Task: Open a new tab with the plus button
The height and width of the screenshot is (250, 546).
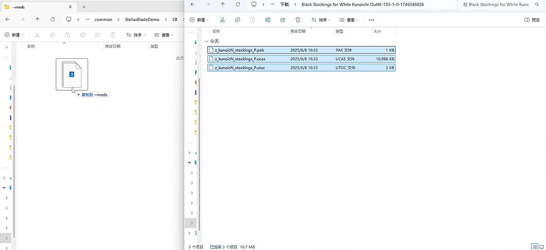Action: pos(84,7)
